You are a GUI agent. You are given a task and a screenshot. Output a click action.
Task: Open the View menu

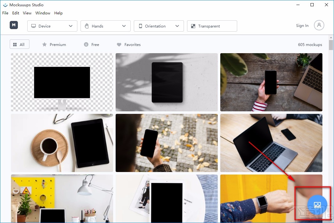[x=27, y=13]
